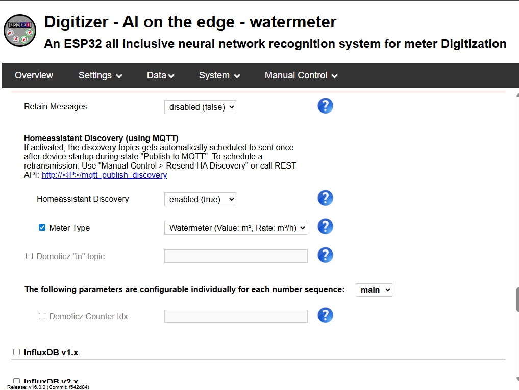Uncheck the Meter Type checkbox
This screenshot has height=390, width=519.
point(42,227)
